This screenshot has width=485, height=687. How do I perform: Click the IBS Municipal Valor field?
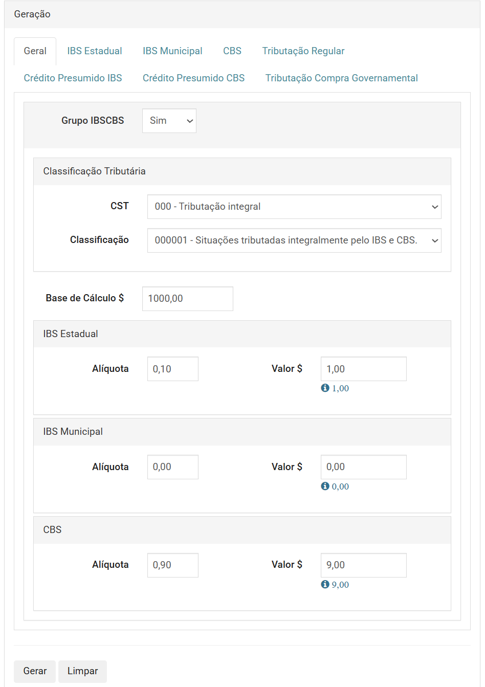click(x=363, y=467)
